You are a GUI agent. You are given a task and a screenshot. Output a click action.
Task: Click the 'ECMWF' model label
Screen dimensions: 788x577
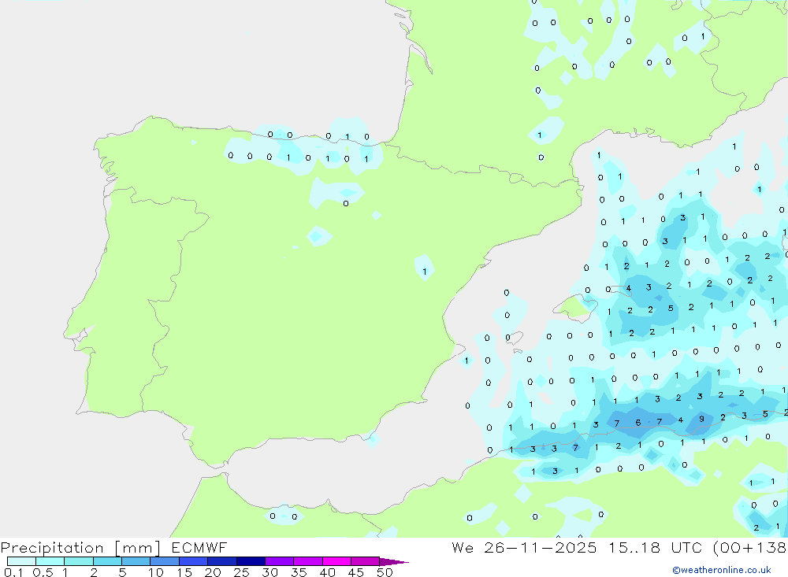[199, 547]
